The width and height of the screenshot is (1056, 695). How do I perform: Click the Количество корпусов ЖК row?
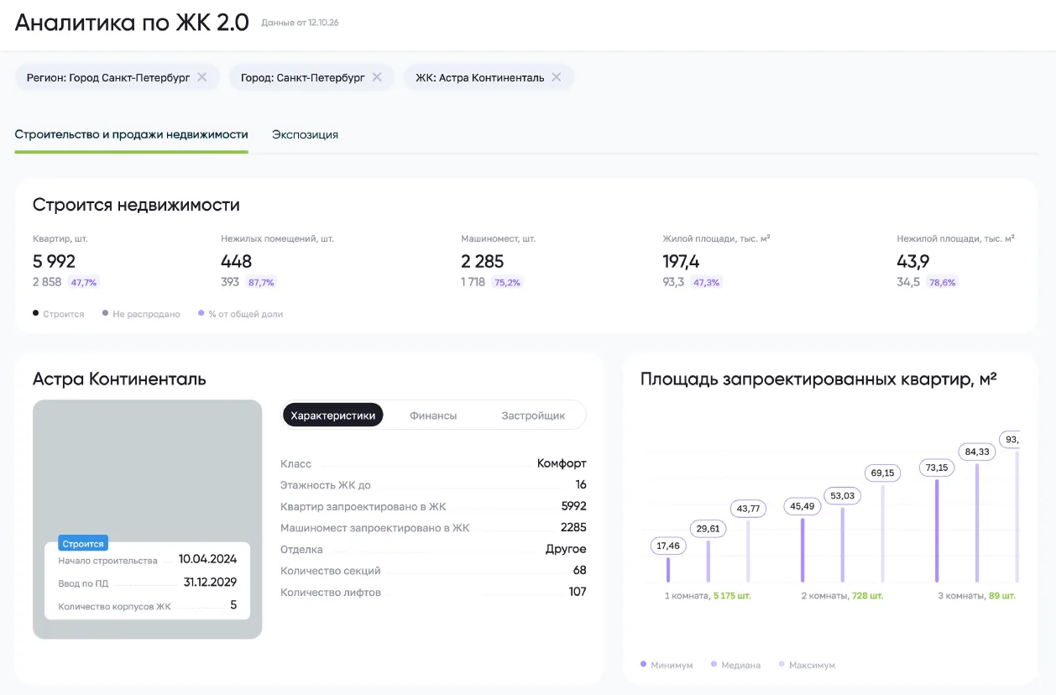point(148,605)
